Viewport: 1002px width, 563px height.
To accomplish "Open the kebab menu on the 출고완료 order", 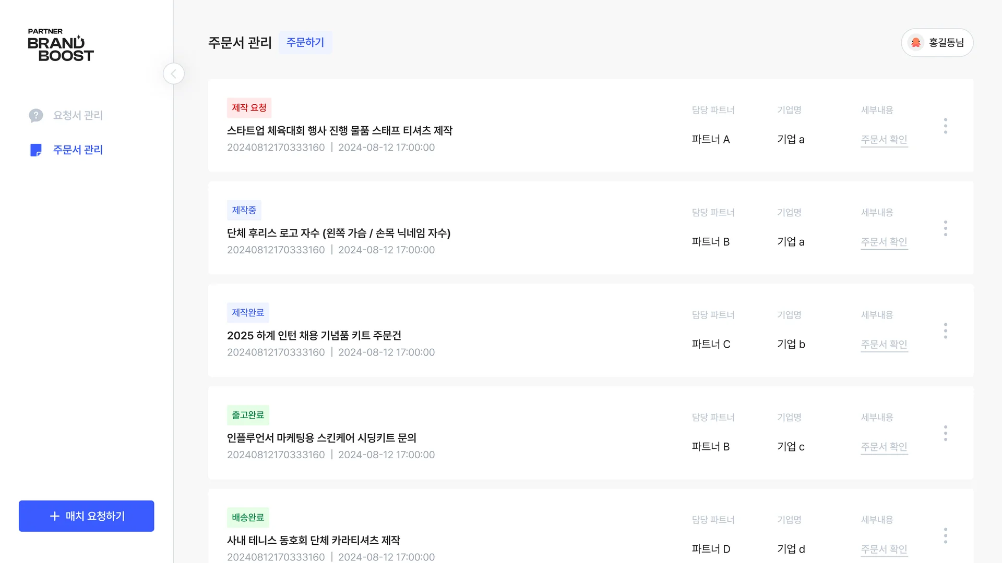I will pyautogui.click(x=945, y=433).
